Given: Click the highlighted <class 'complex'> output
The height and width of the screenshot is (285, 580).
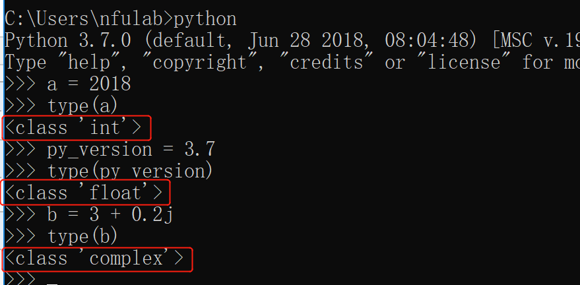Looking at the screenshot, I should tap(97, 259).
